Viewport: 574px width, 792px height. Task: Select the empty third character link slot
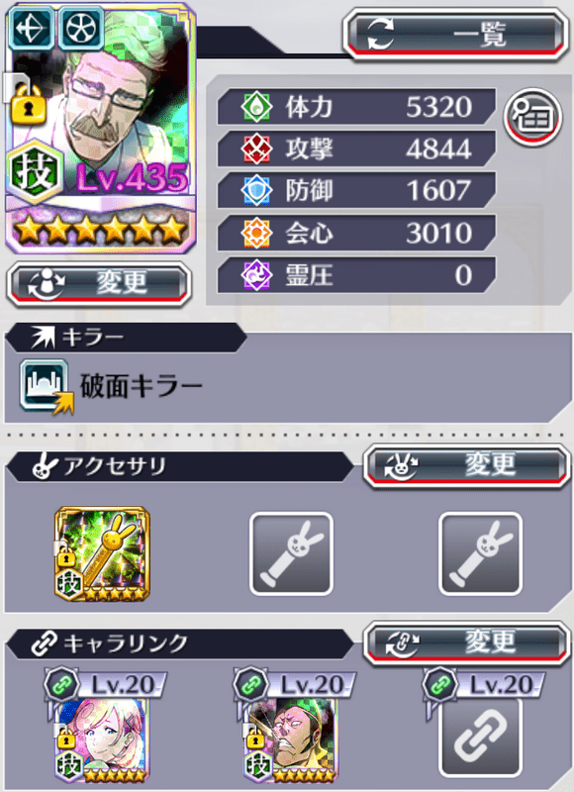click(480, 739)
